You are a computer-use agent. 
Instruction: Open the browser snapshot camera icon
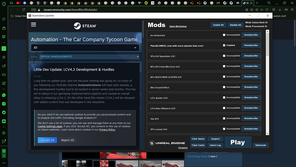[252, 10]
